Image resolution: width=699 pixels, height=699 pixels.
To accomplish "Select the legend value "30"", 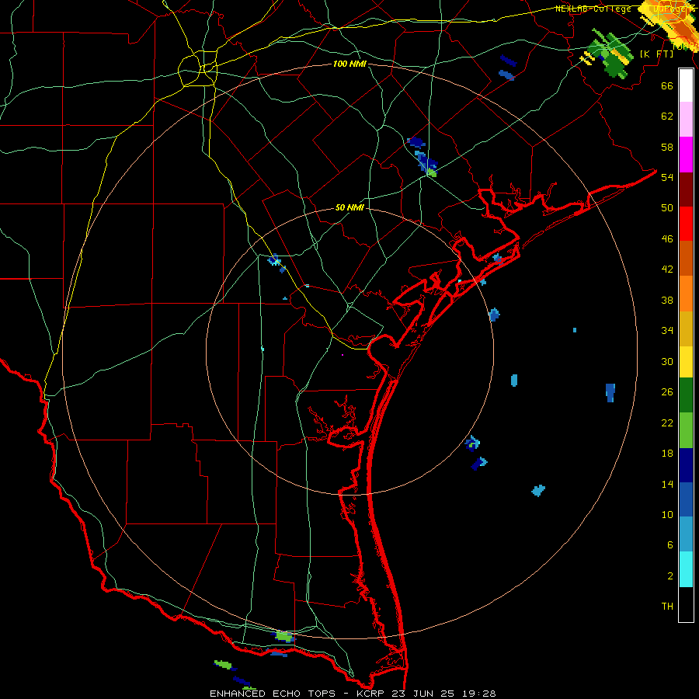I will [x=667, y=361].
